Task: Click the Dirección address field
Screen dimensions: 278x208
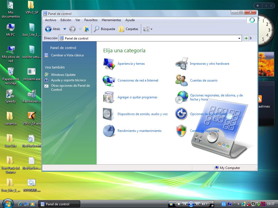Action: [x=150, y=38]
